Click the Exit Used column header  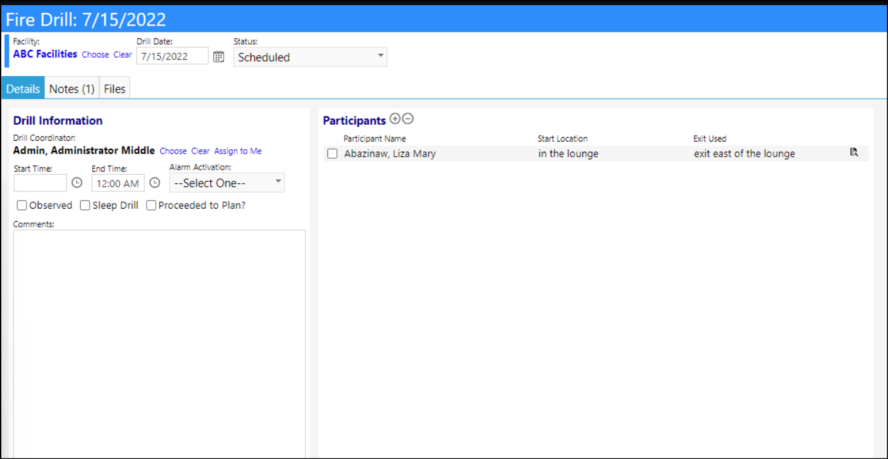(x=710, y=138)
